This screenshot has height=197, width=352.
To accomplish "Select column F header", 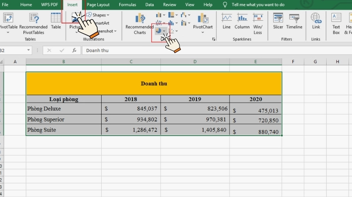I will tap(293, 62).
